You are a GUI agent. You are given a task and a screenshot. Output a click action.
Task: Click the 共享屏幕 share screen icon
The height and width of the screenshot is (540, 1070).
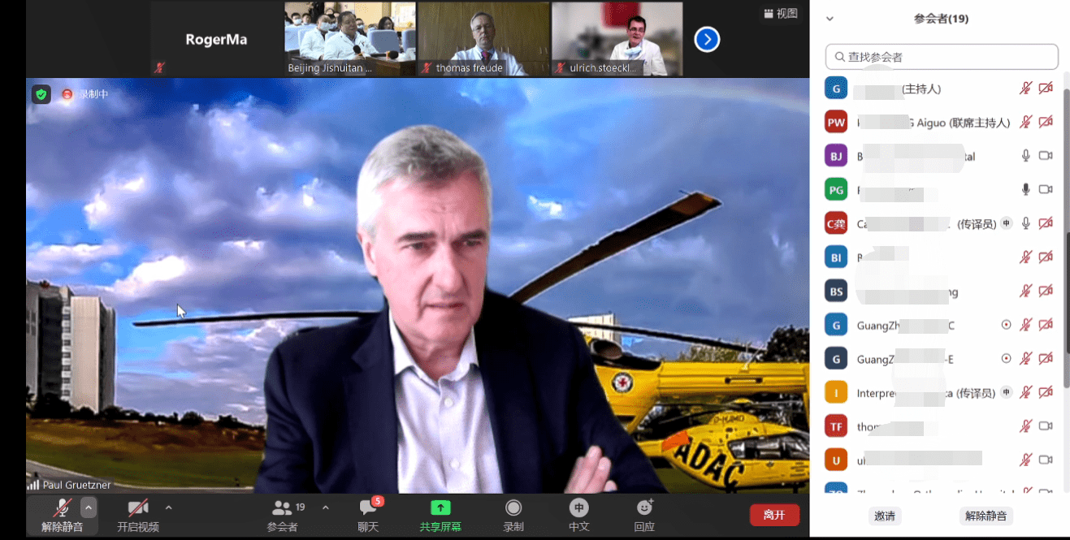click(440, 508)
